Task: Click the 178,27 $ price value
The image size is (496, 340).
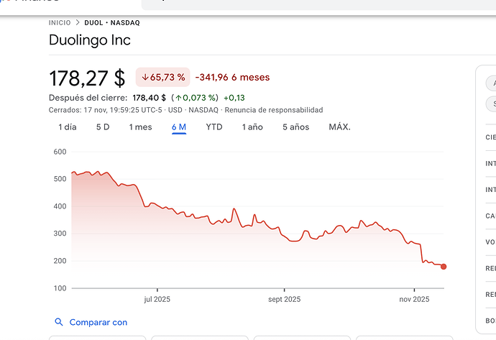Action: pyautogui.click(x=87, y=78)
